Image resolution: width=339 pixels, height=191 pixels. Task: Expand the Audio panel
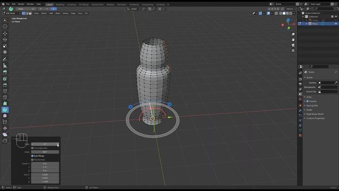click(x=309, y=110)
